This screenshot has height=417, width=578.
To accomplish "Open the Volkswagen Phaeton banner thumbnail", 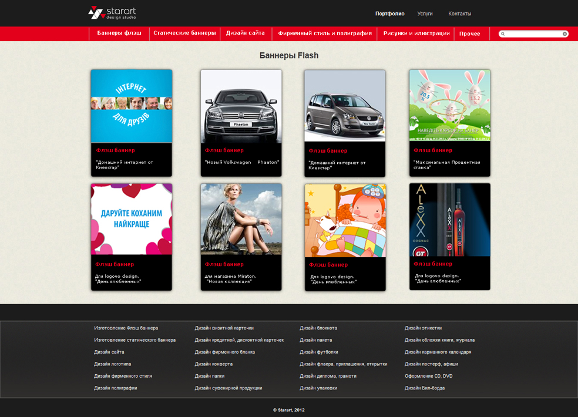I will tap(241, 106).
